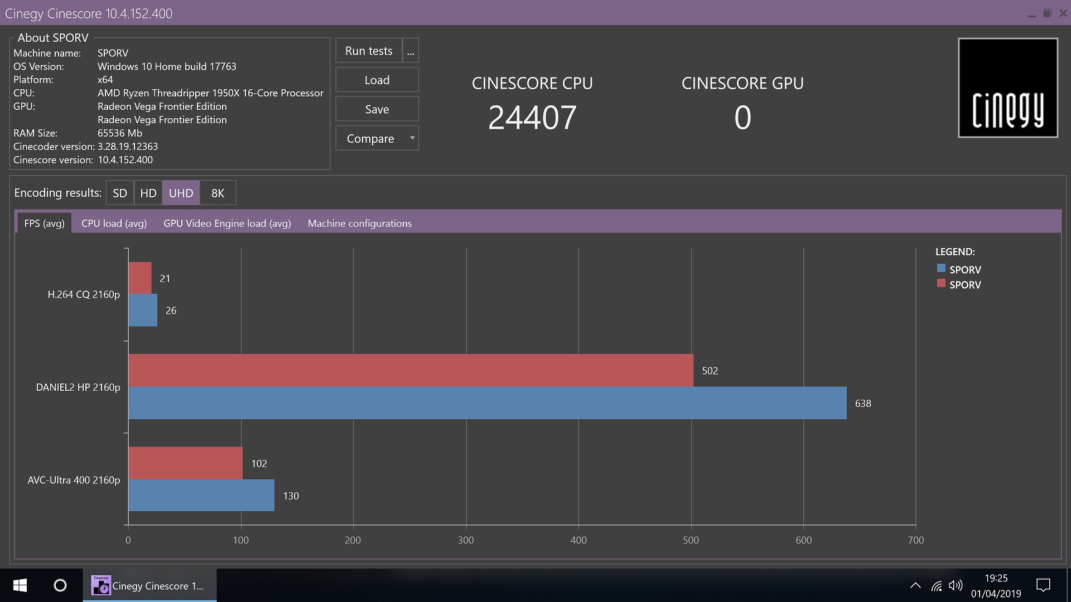
Task: Click the blue DANIEL2 HP 2160p bar
Action: 488,403
